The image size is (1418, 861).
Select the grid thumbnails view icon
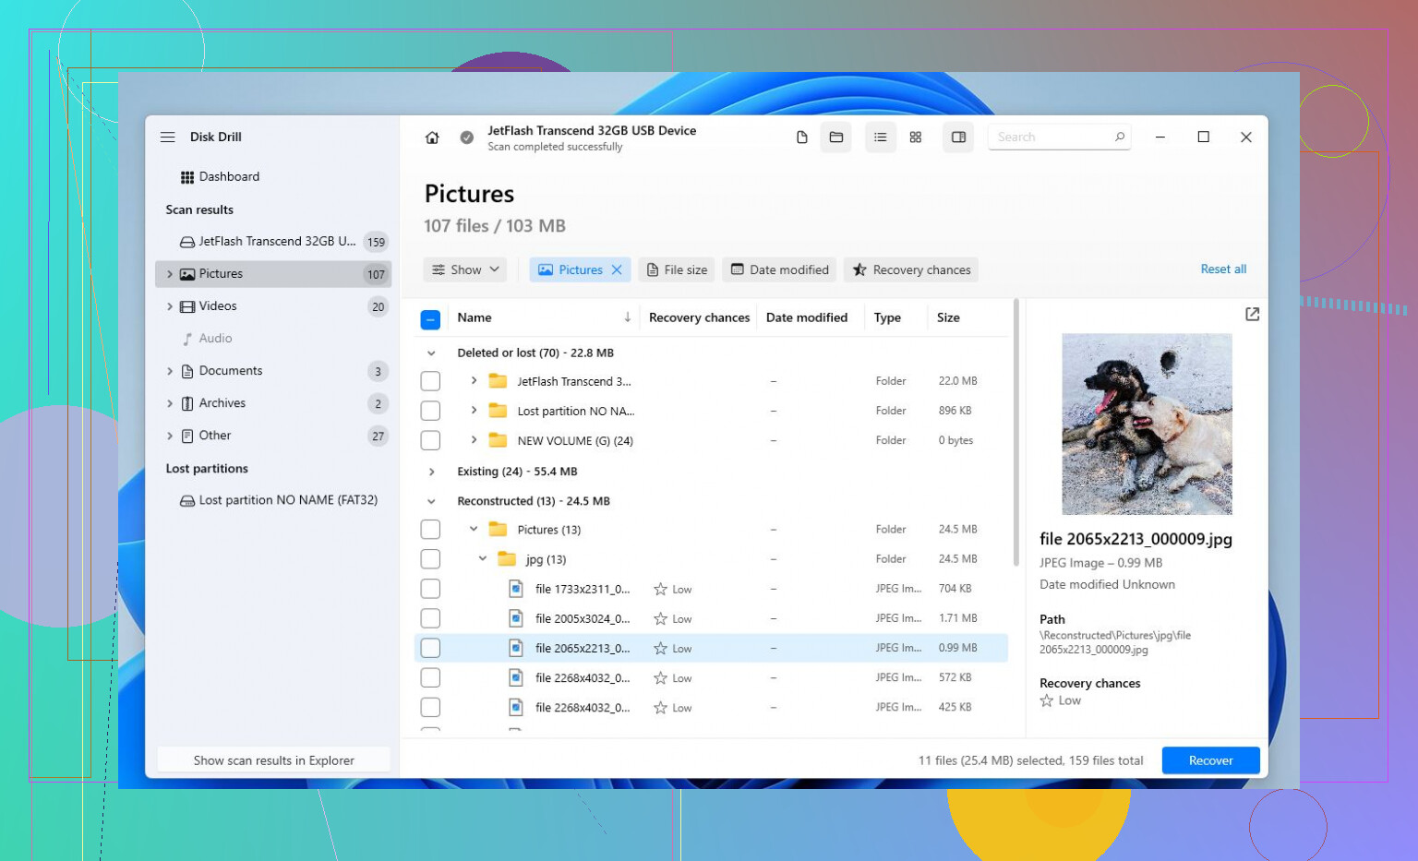click(916, 138)
